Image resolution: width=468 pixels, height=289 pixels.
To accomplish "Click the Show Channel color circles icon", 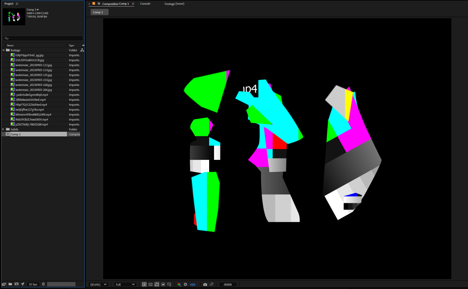I will click(x=179, y=284).
